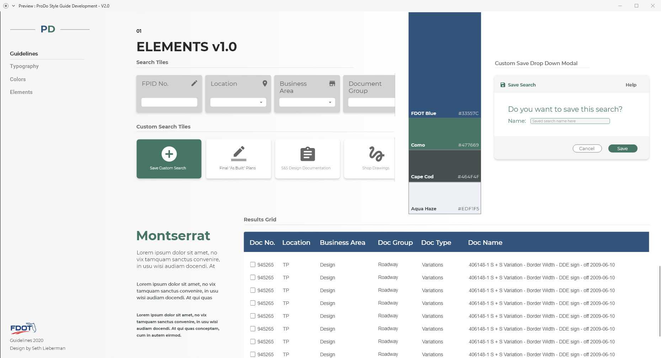
Task: Select the FDOT Blue color swatch
Action: [444, 64]
